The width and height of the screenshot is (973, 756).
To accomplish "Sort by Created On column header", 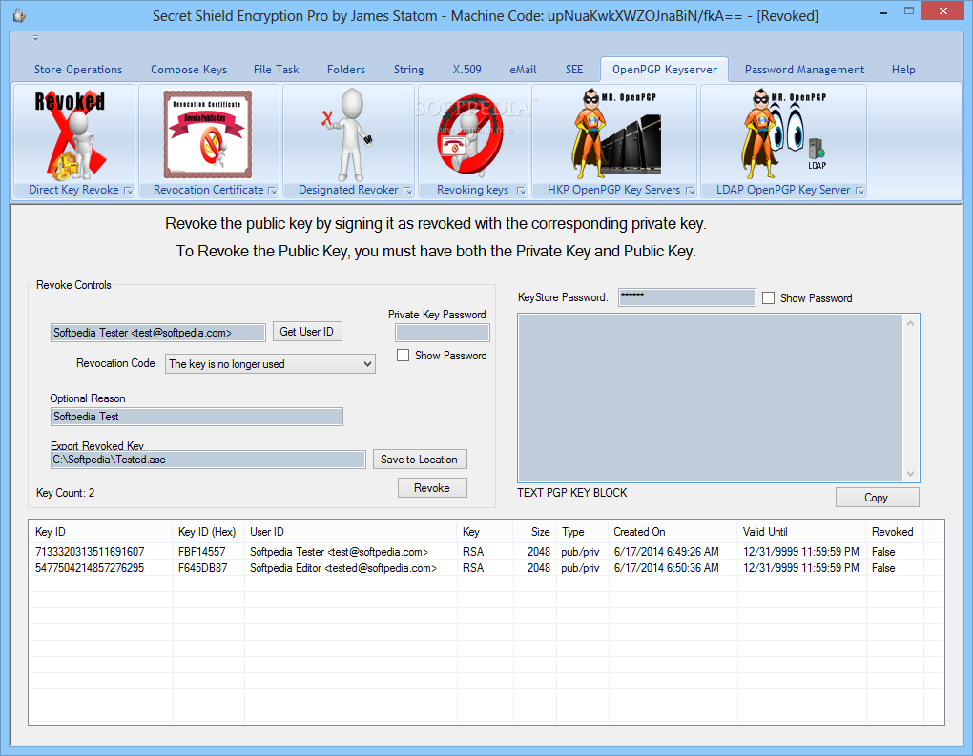I will [673, 532].
